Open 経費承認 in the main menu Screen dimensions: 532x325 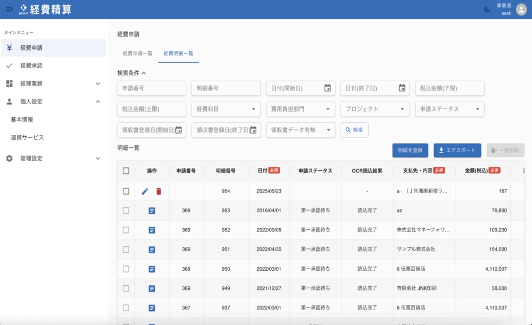click(54, 65)
